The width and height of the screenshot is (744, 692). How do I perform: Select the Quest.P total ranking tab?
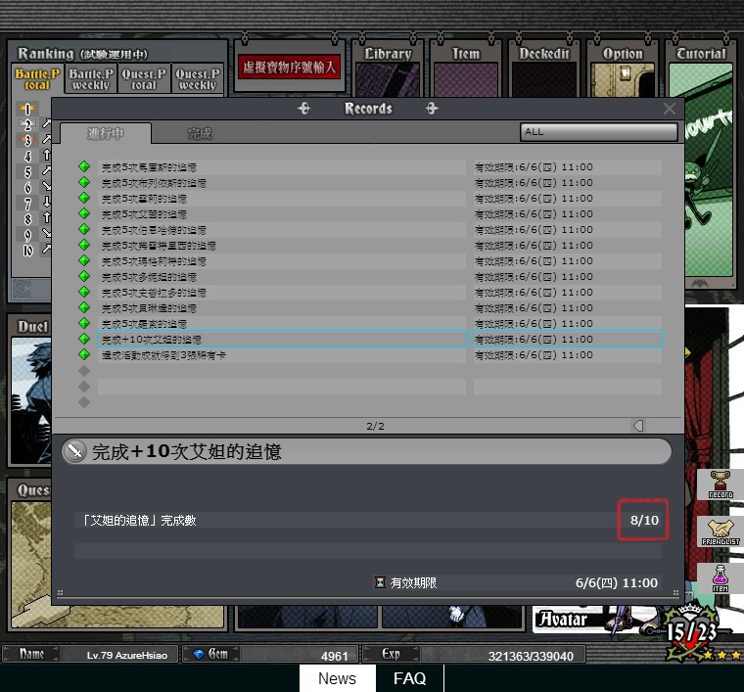click(x=144, y=79)
